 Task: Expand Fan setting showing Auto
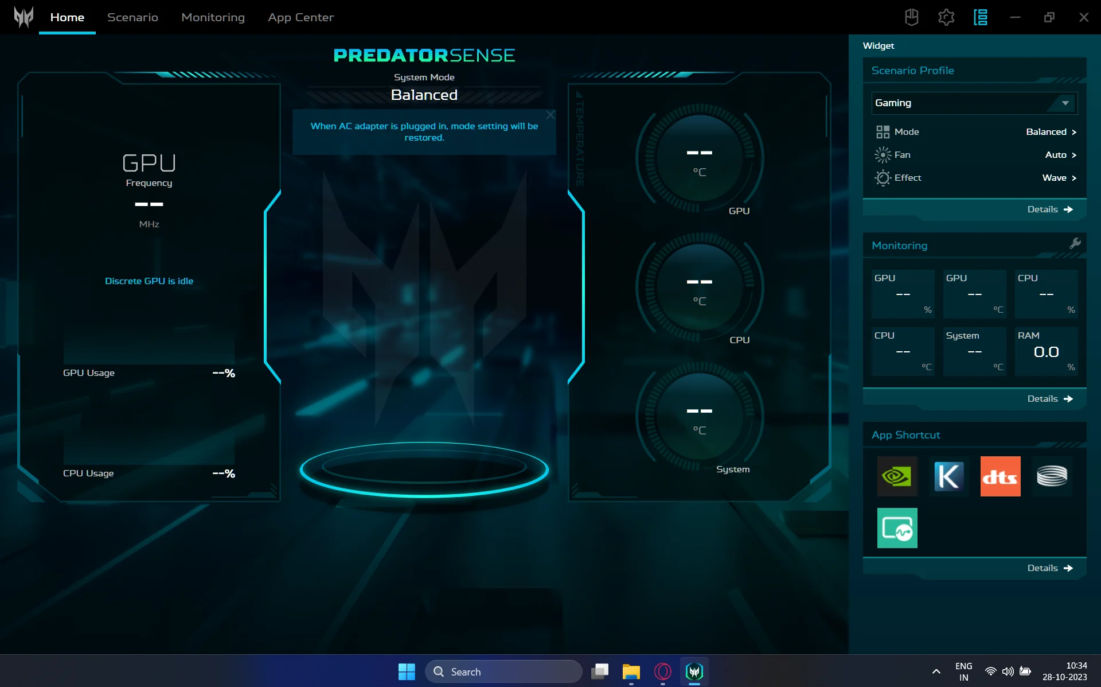(x=1061, y=155)
